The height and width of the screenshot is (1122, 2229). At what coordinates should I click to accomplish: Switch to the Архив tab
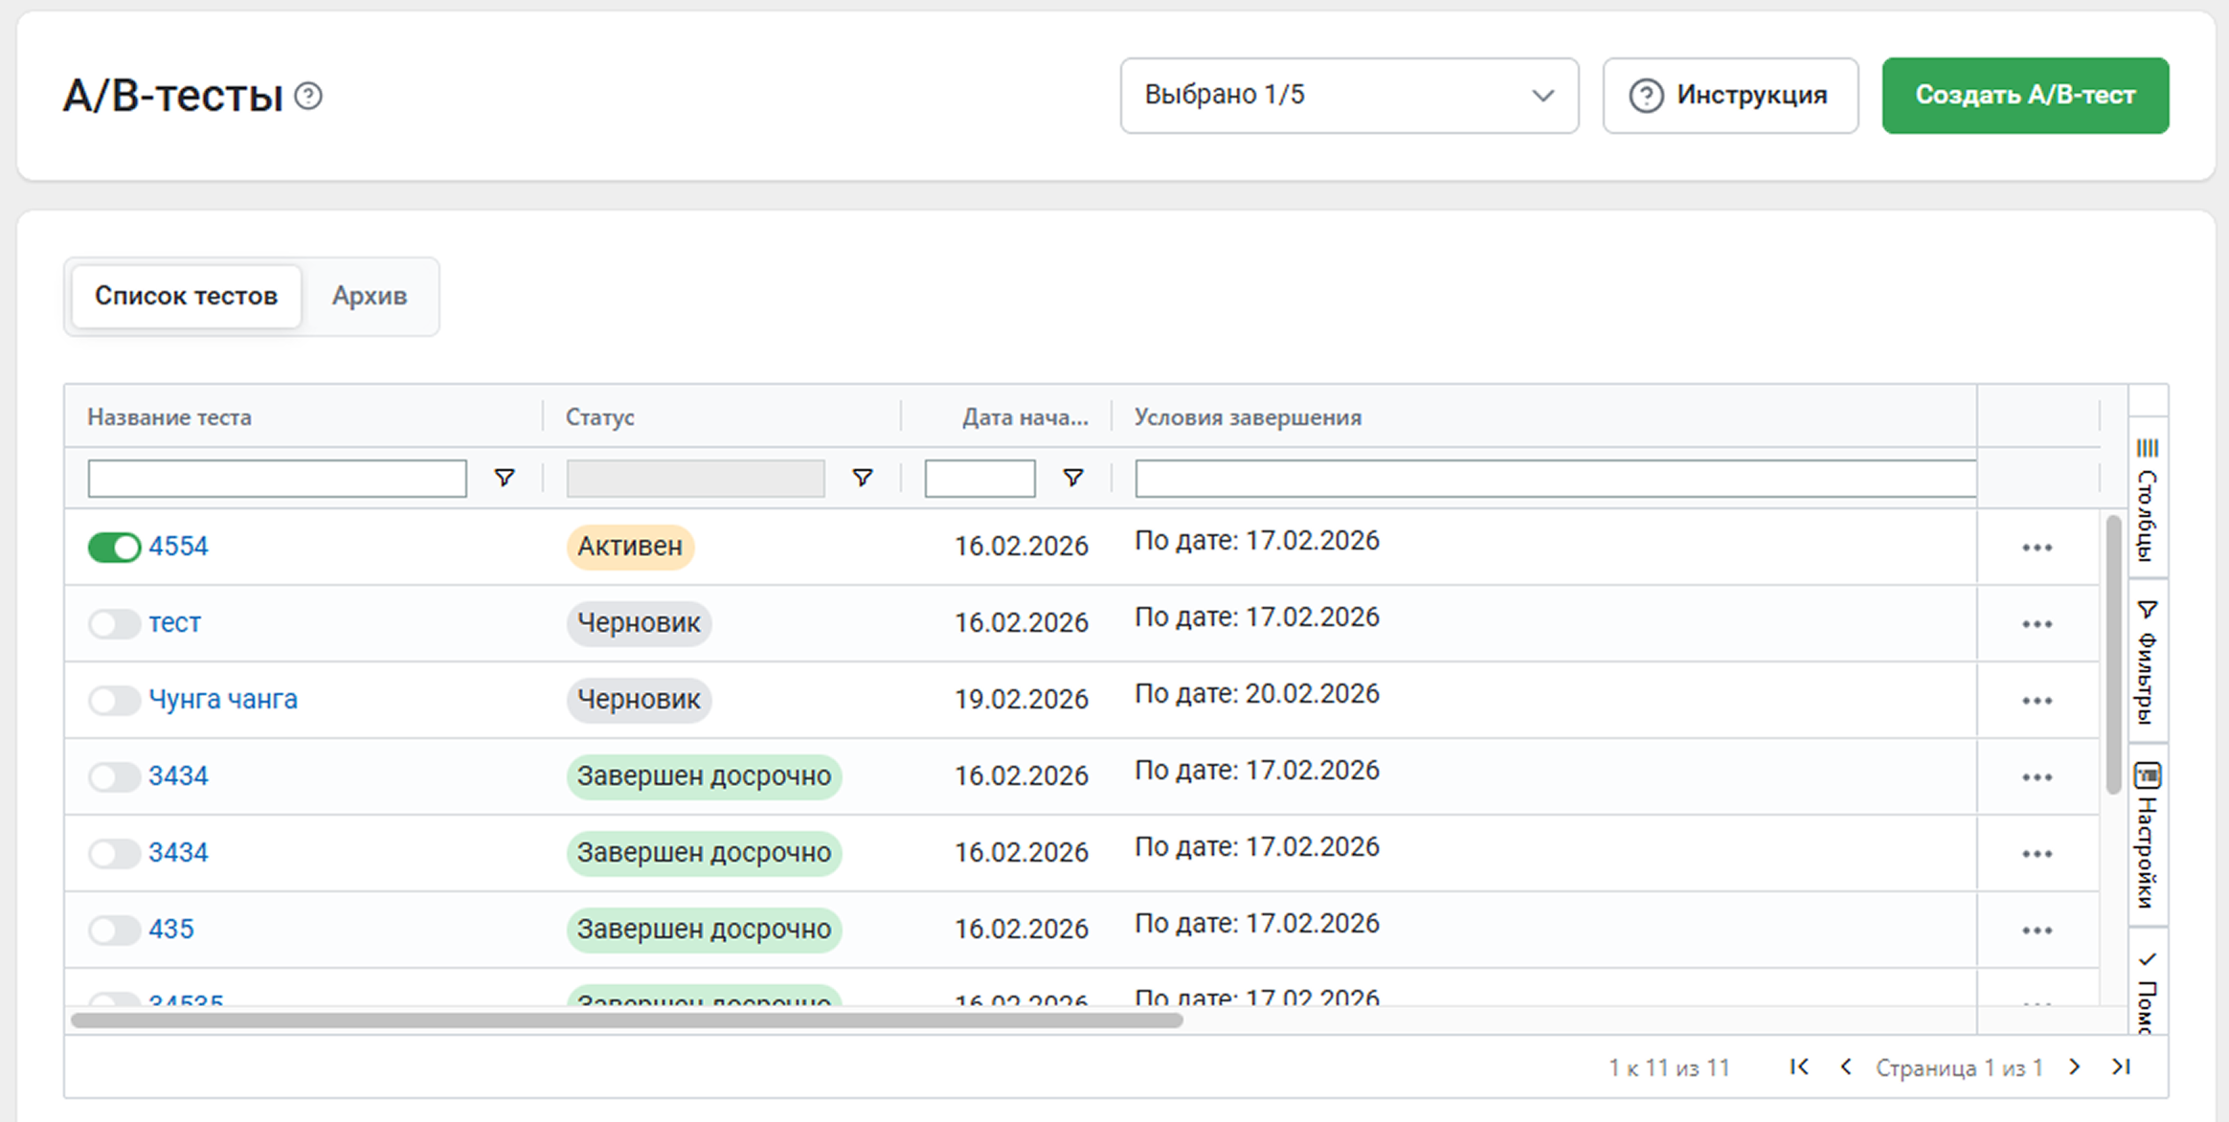(x=370, y=296)
